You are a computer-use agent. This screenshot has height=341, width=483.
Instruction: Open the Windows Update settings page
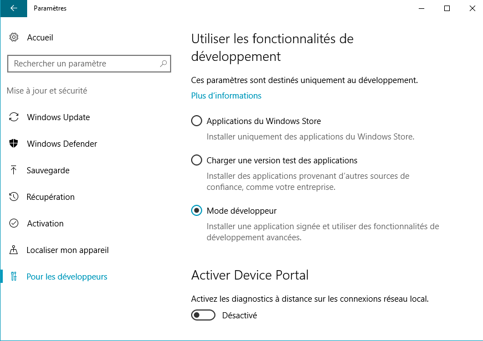click(58, 117)
